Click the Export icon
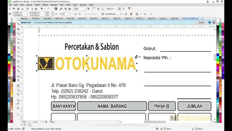The width and height of the screenshot is (232, 131). 65,9
